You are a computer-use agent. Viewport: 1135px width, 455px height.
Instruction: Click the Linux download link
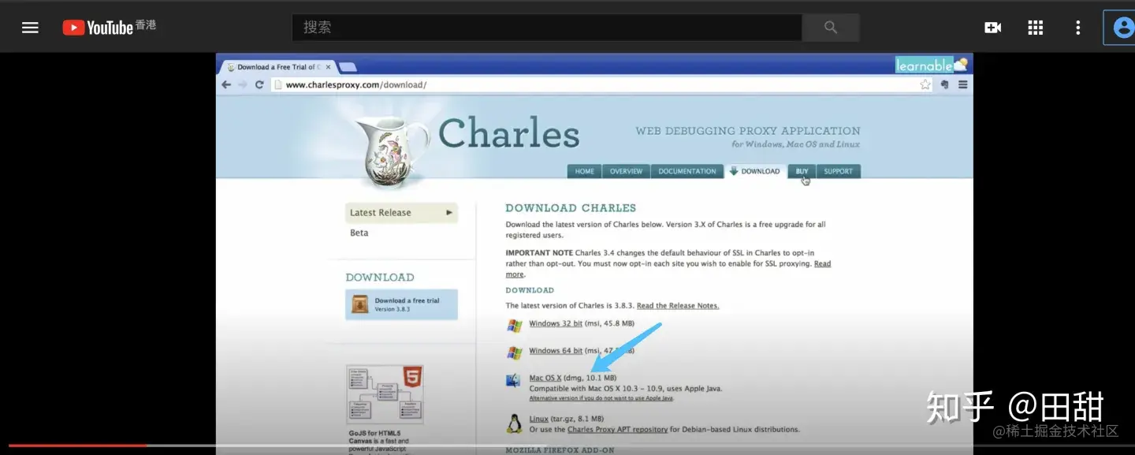(x=539, y=420)
